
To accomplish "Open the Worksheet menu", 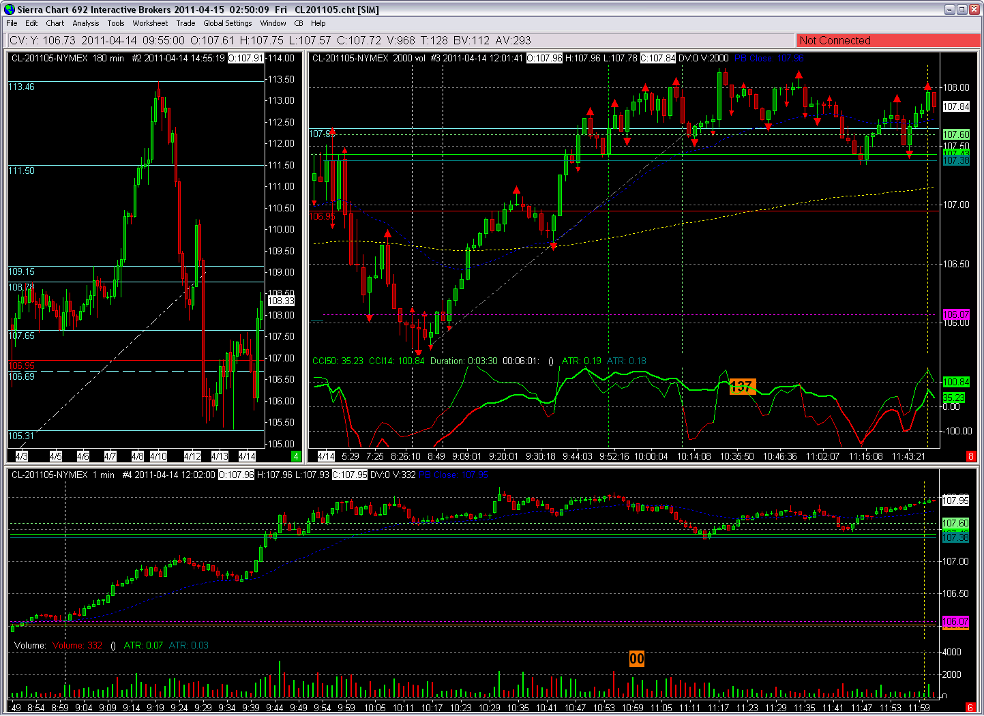I will click(150, 23).
